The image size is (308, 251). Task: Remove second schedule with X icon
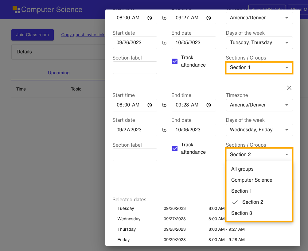tap(289, 88)
